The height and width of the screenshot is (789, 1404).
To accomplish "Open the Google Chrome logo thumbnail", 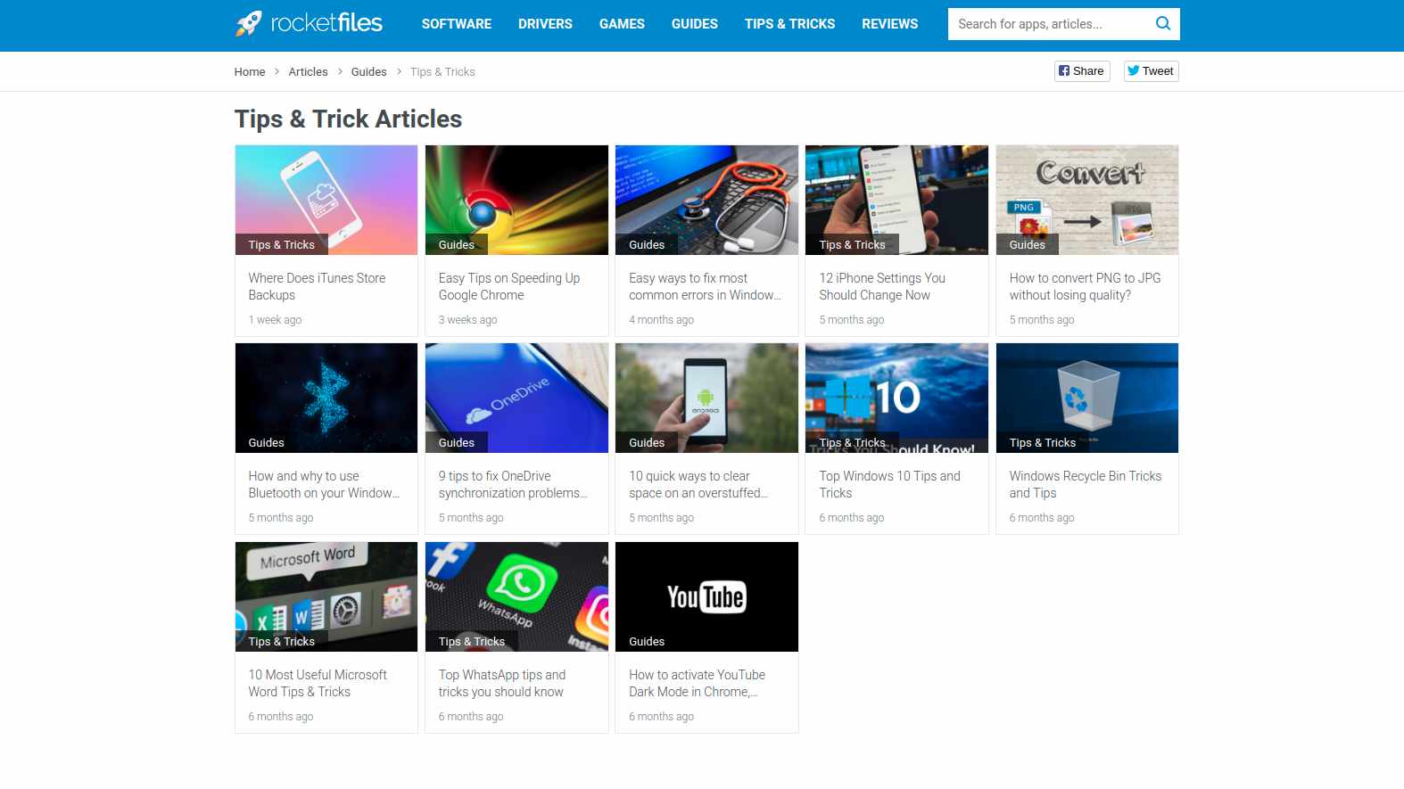I will coord(516,200).
